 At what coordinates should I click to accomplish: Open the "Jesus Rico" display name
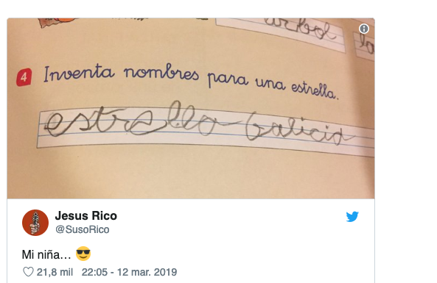86,215
